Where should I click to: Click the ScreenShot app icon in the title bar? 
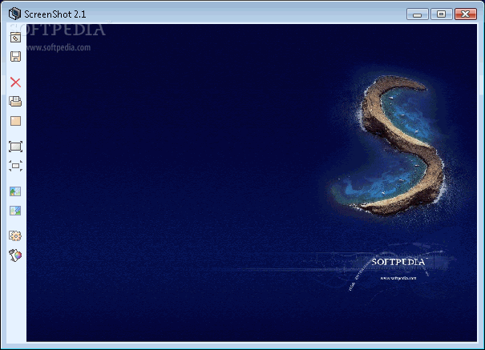[14, 14]
